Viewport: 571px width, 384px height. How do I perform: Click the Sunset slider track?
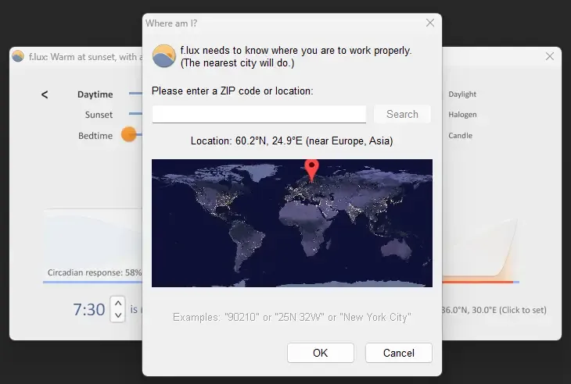(135, 114)
